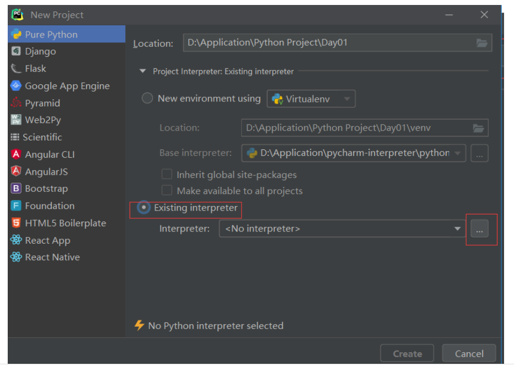Click the interpreter browse ellipsis button
This screenshot has width=514, height=366.
(x=479, y=229)
